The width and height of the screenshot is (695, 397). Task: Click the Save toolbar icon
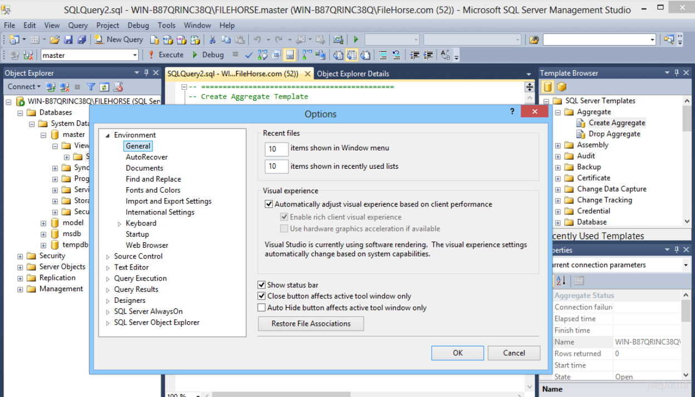tap(68, 40)
